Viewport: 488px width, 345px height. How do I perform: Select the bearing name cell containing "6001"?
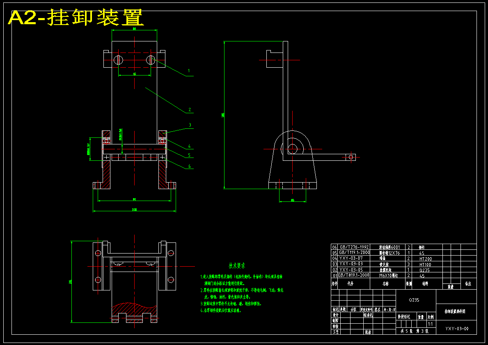(389, 247)
